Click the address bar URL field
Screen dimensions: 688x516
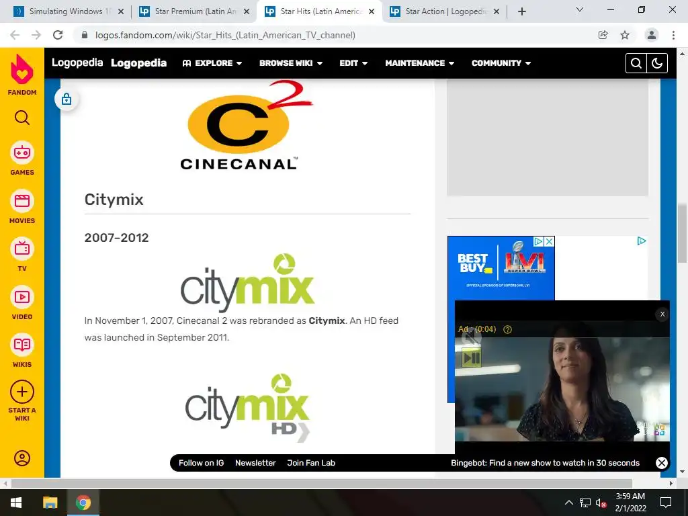point(333,35)
